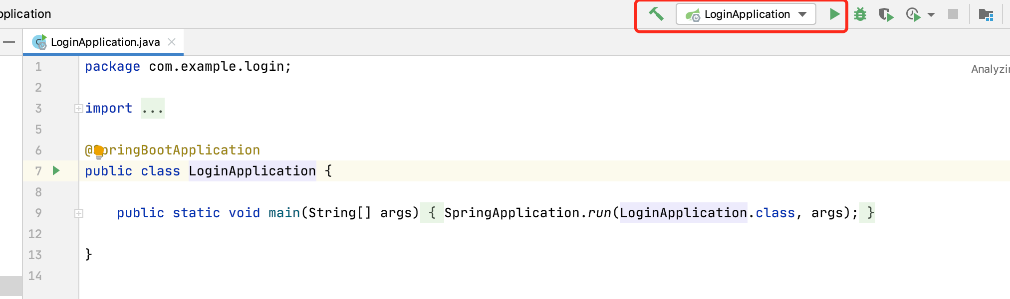Click line number 13 in the gutter
This screenshot has width=1010, height=299.
click(x=35, y=255)
